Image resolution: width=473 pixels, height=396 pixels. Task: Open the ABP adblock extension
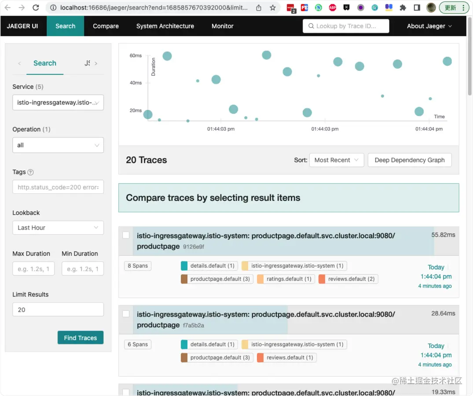[x=333, y=7]
